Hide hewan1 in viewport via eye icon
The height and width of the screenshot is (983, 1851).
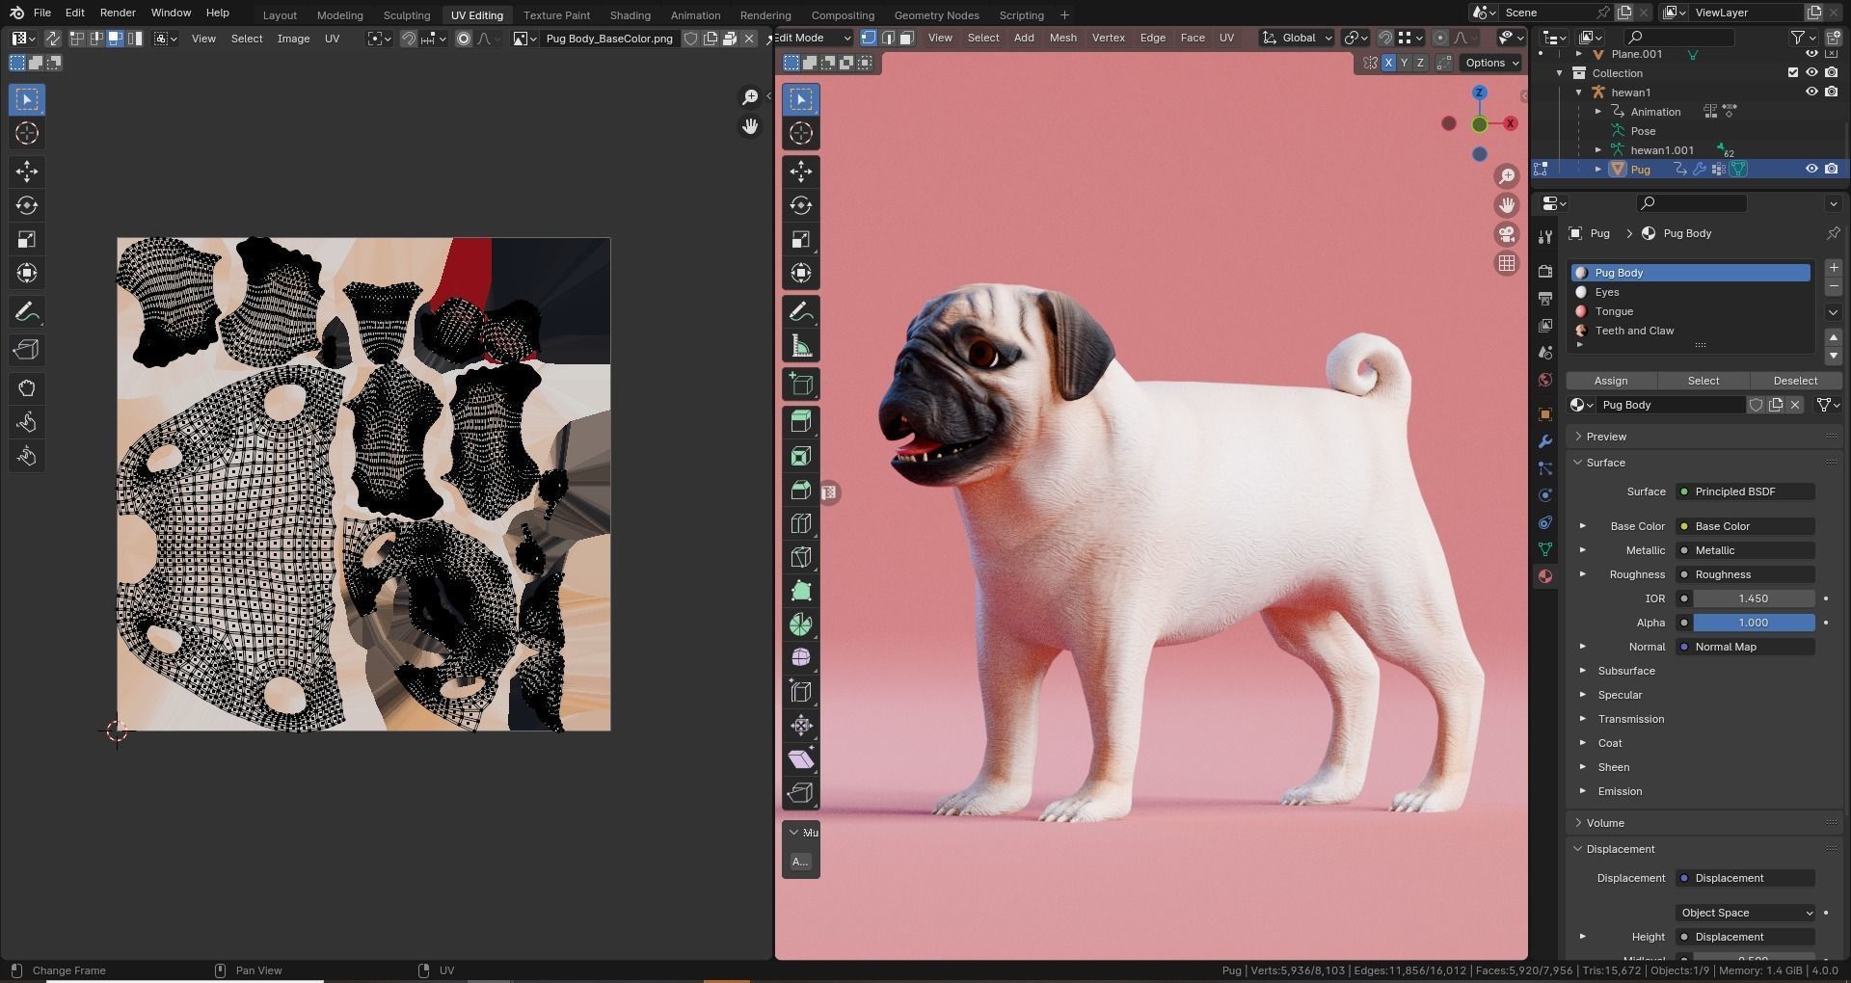(1811, 92)
